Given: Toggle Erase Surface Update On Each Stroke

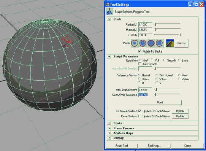Looking at the screenshot, I should point(140,116).
